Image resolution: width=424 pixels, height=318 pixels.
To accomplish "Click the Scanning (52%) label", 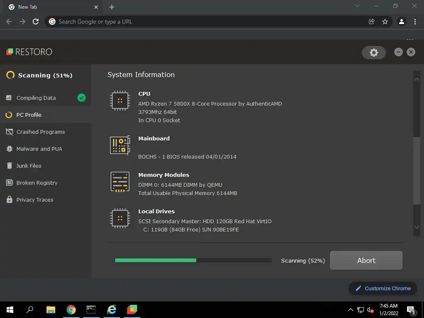I will tap(303, 261).
